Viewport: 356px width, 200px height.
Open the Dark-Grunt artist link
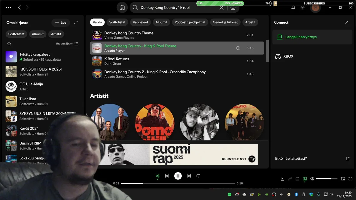pyautogui.click(x=113, y=64)
